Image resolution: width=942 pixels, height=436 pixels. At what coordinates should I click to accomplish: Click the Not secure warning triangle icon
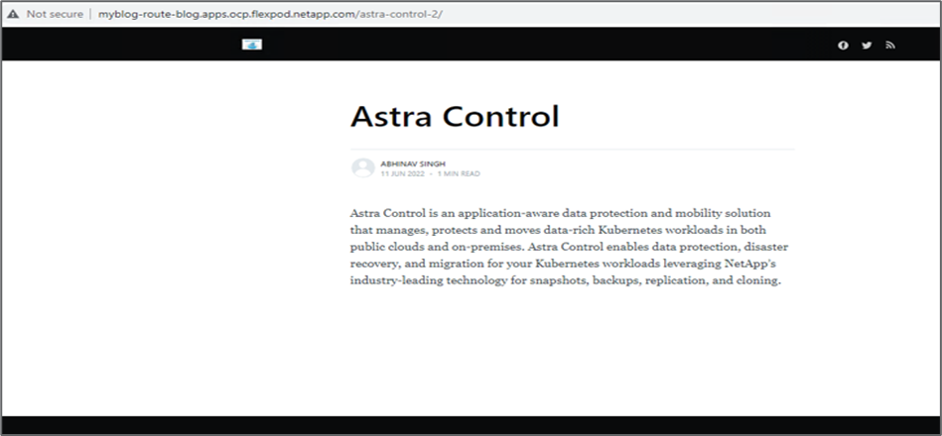pyautogui.click(x=13, y=14)
